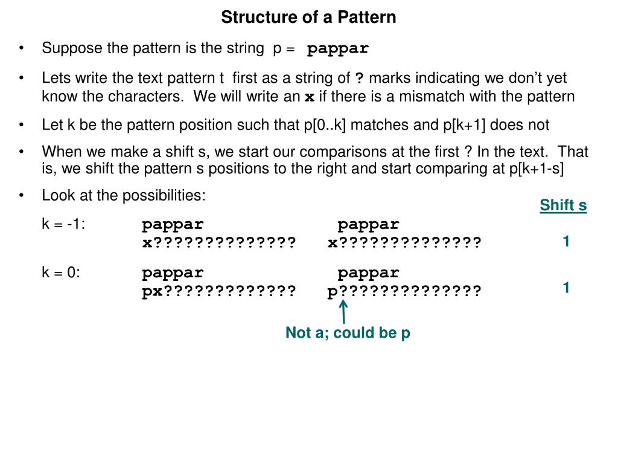Click the left pappar in k = 0 row
The height and width of the screenshot is (464, 618).
[173, 273]
